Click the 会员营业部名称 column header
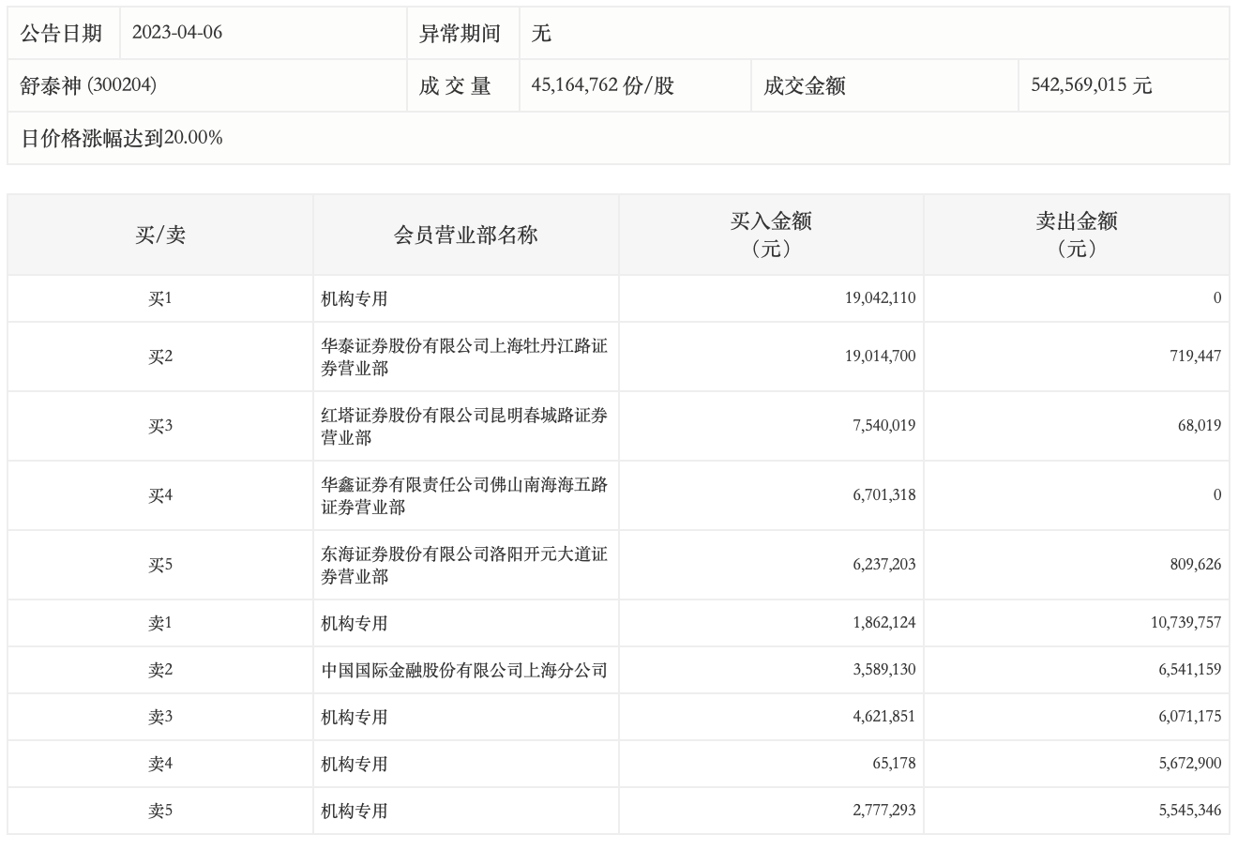This screenshot has width=1238, height=850. [x=466, y=235]
